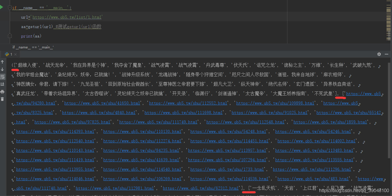Click the Down arrow in console toolbar
392x196 pixels.
pyautogui.click(x=2, y=70)
